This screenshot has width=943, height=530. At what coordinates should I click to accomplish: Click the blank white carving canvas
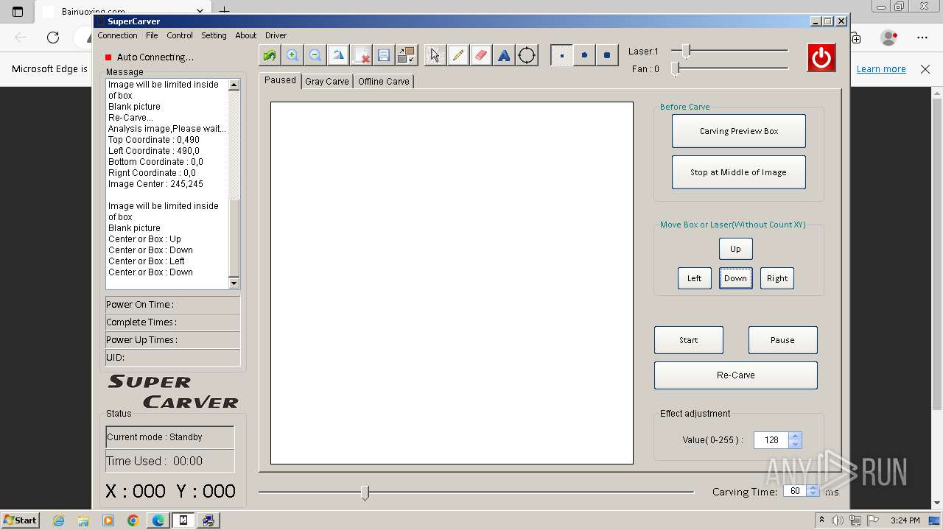pyautogui.click(x=452, y=283)
